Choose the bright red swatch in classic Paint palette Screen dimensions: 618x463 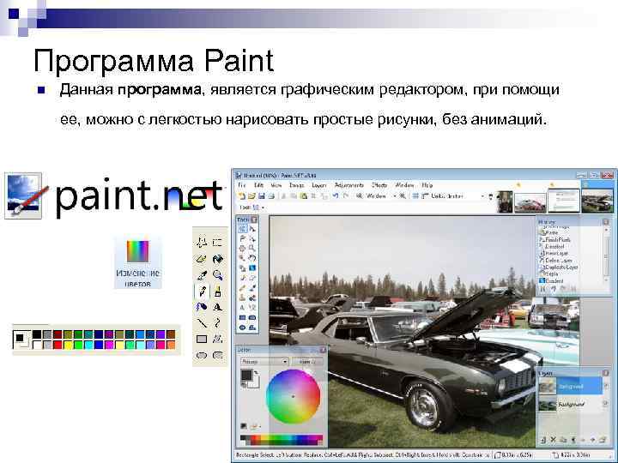point(58,345)
